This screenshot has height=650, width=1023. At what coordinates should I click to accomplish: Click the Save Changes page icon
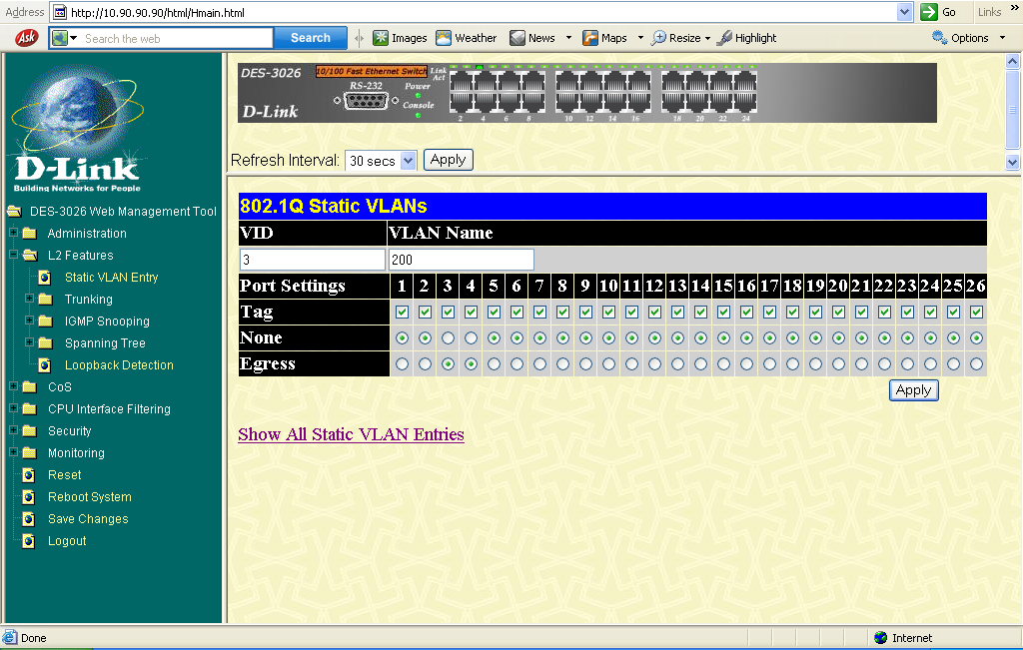tap(28, 519)
